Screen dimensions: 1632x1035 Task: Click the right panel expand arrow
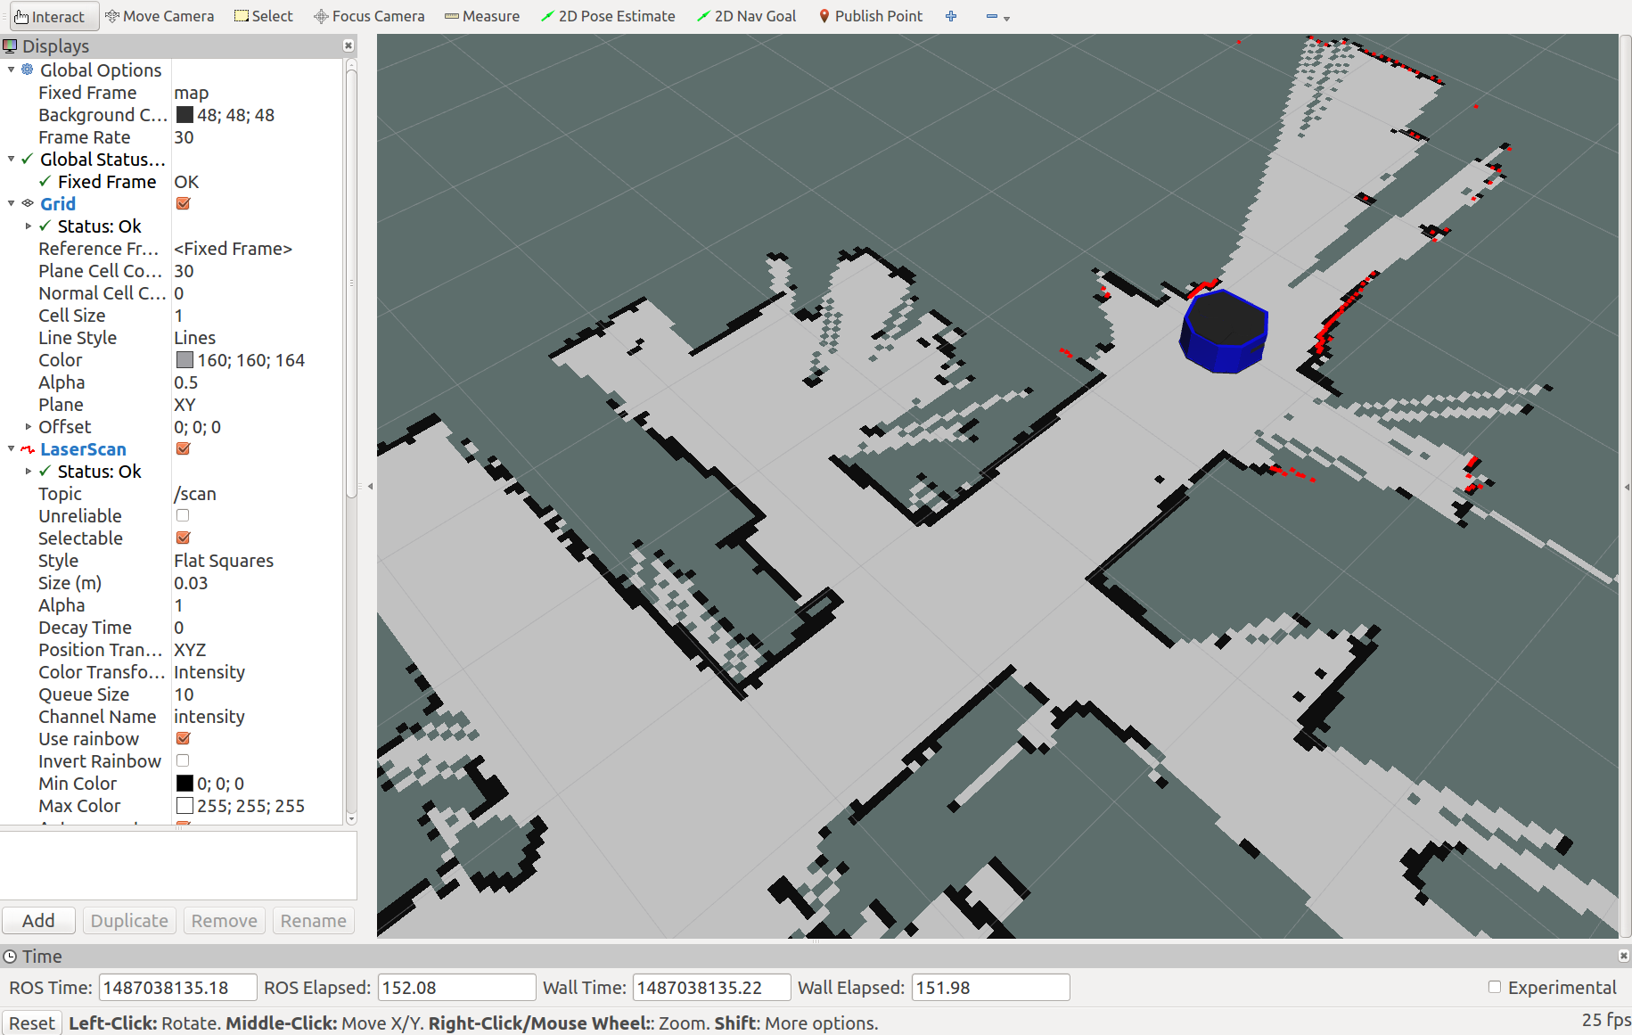tap(1626, 487)
